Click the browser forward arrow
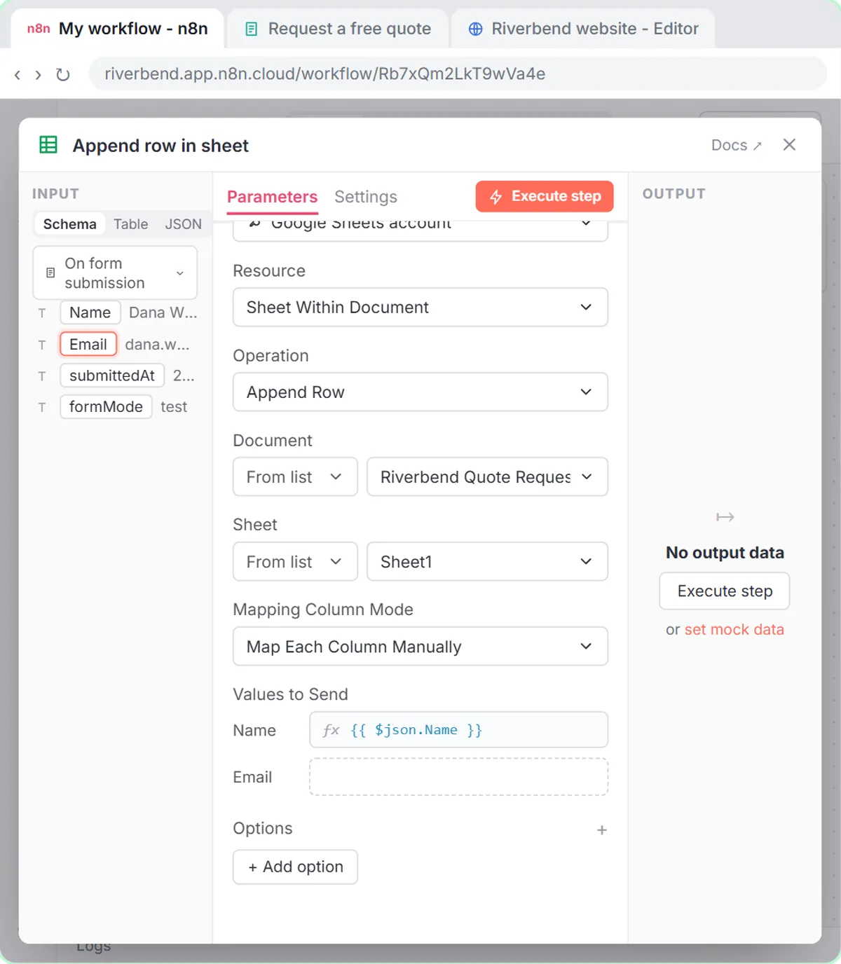This screenshot has height=964, width=841. [x=38, y=74]
